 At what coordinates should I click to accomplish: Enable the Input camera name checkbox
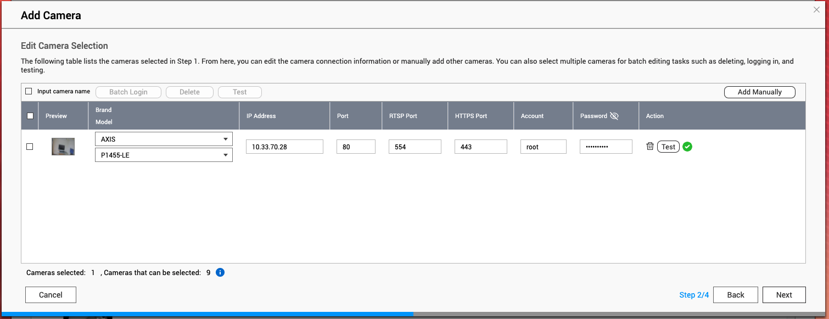click(x=29, y=91)
